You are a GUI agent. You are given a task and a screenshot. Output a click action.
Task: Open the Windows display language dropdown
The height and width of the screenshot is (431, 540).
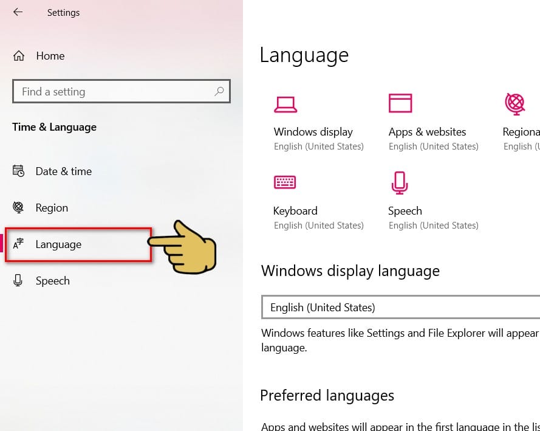click(400, 307)
